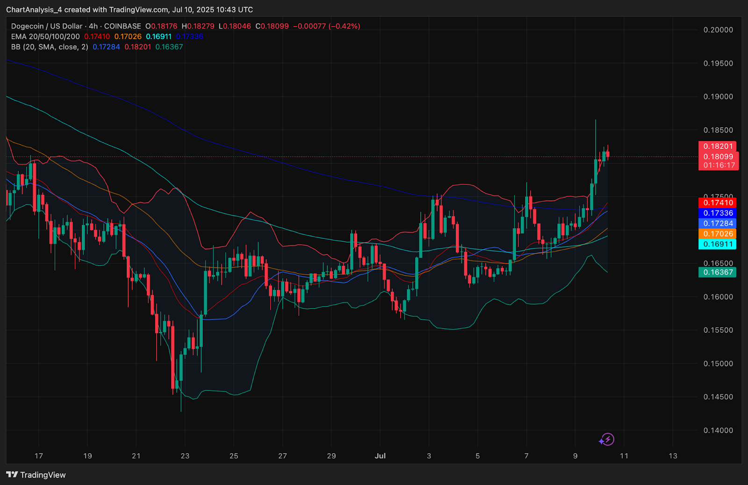Click the cyan 0.16911 price-scale tag
The image size is (748, 485).
click(x=718, y=244)
